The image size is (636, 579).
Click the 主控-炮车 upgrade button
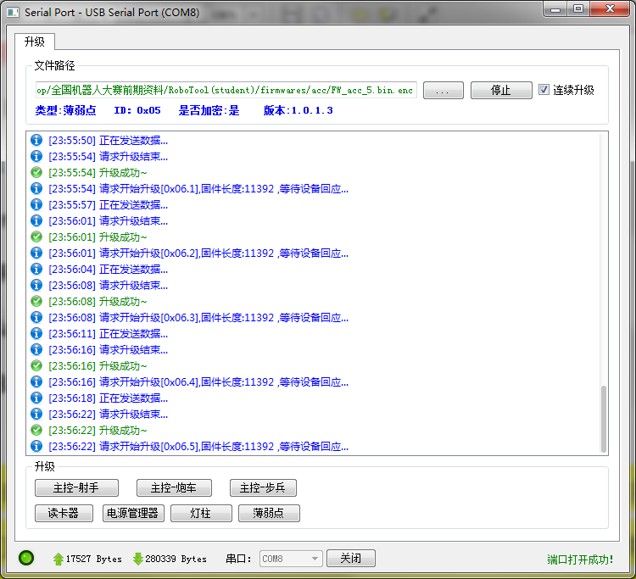click(x=174, y=487)
